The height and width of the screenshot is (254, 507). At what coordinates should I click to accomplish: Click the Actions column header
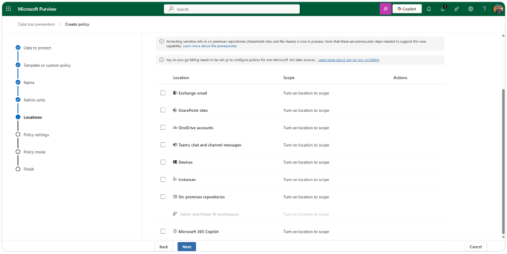[401, 78]
